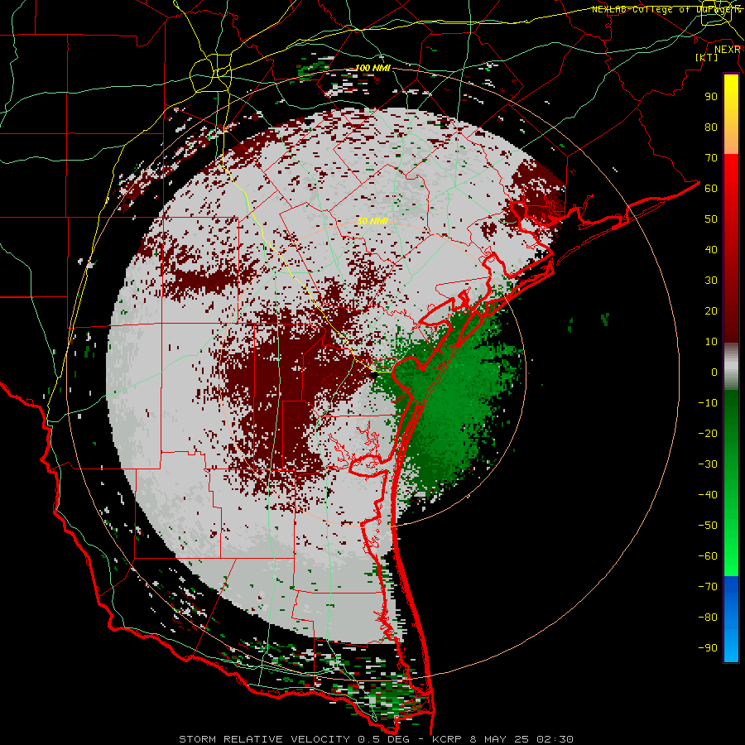Click the -70 value on the velocity scale
745x745 pixels.
(708, 587)
